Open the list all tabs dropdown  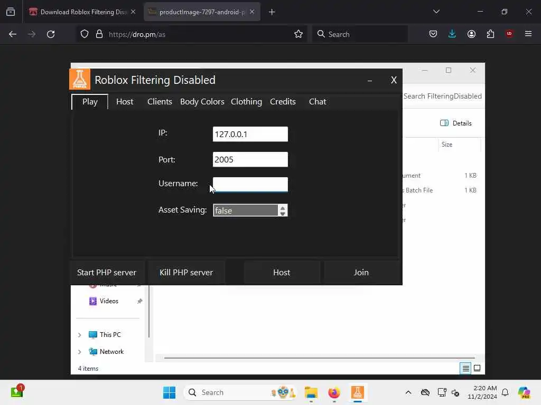click(x=436, y=12)
